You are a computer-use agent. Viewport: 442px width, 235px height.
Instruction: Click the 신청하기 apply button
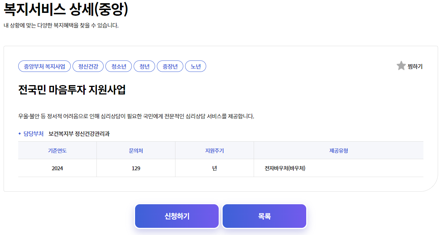[x=177, y=216]
